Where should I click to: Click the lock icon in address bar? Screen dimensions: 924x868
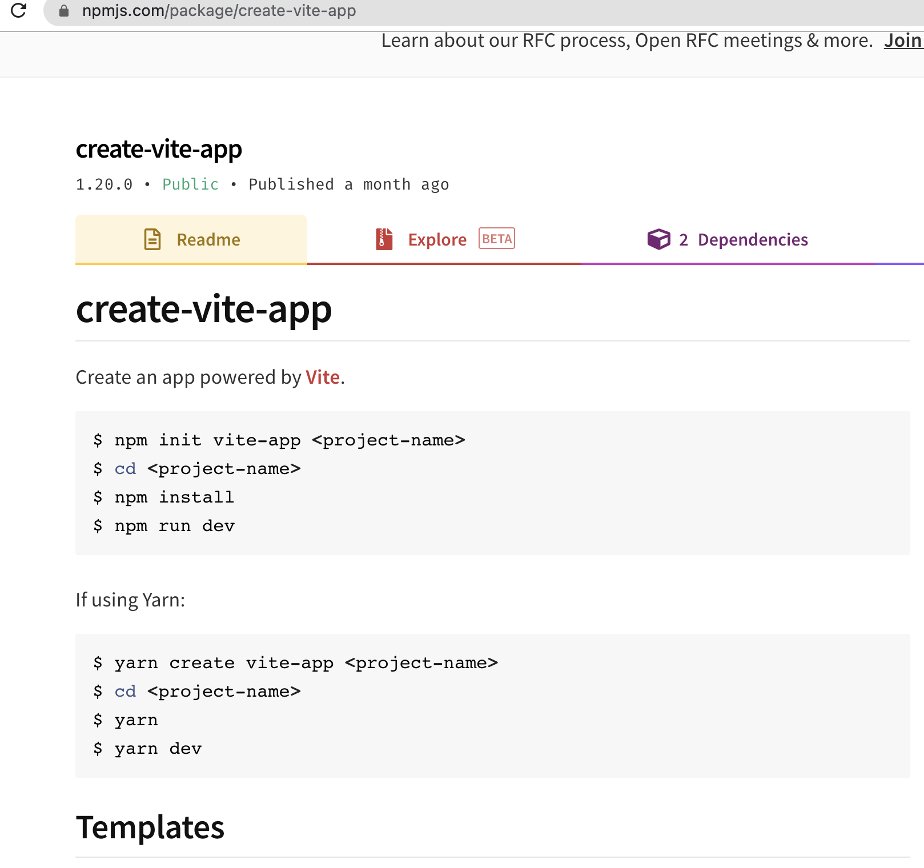(64, 11)
